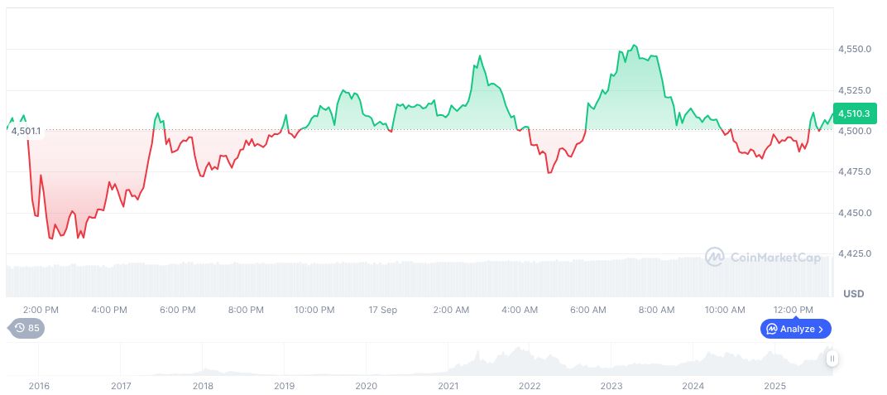Click the USD currency label
887x395 pixels.
853,294
